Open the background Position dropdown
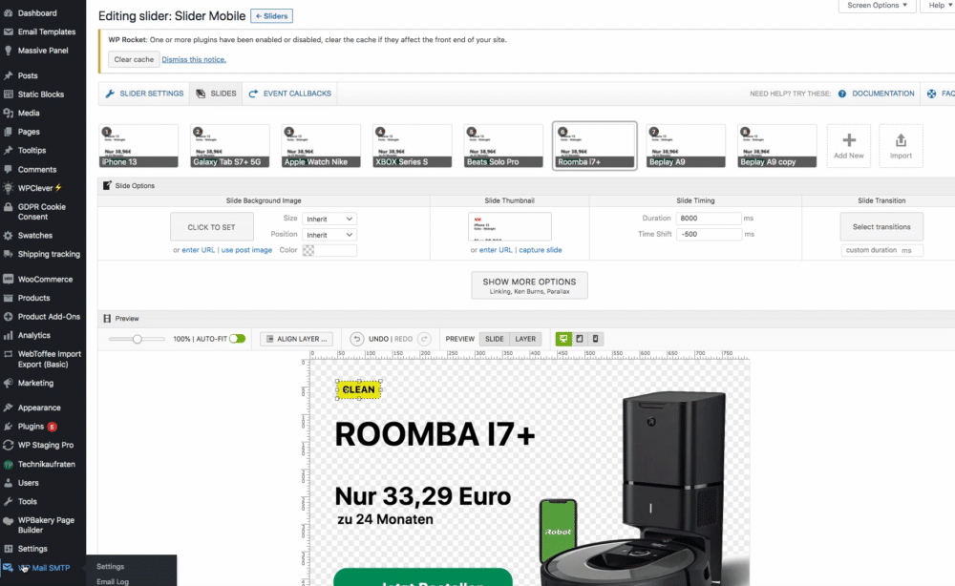This screenshot has width=955, height=586. 329,235
